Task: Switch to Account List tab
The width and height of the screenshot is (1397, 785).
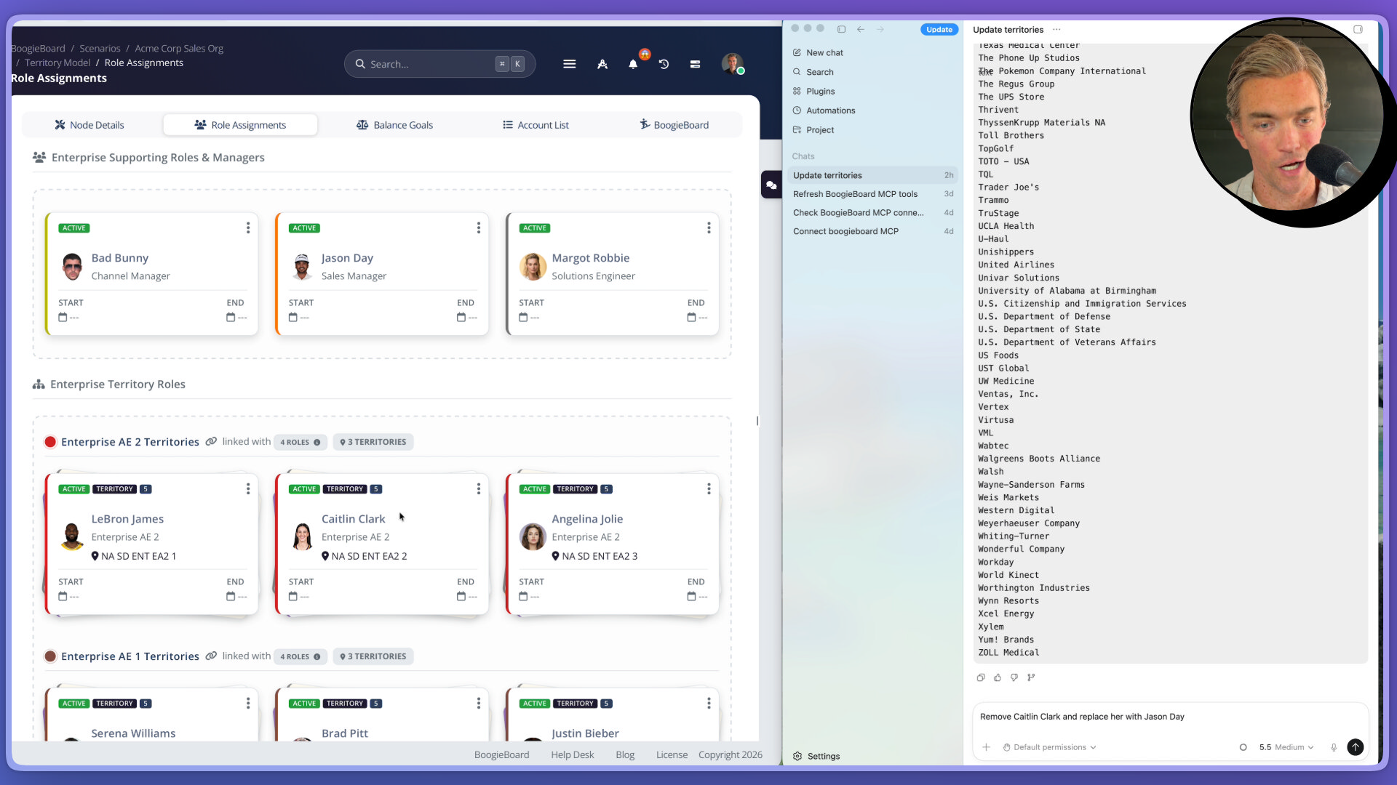Action: tap(536, 125)
